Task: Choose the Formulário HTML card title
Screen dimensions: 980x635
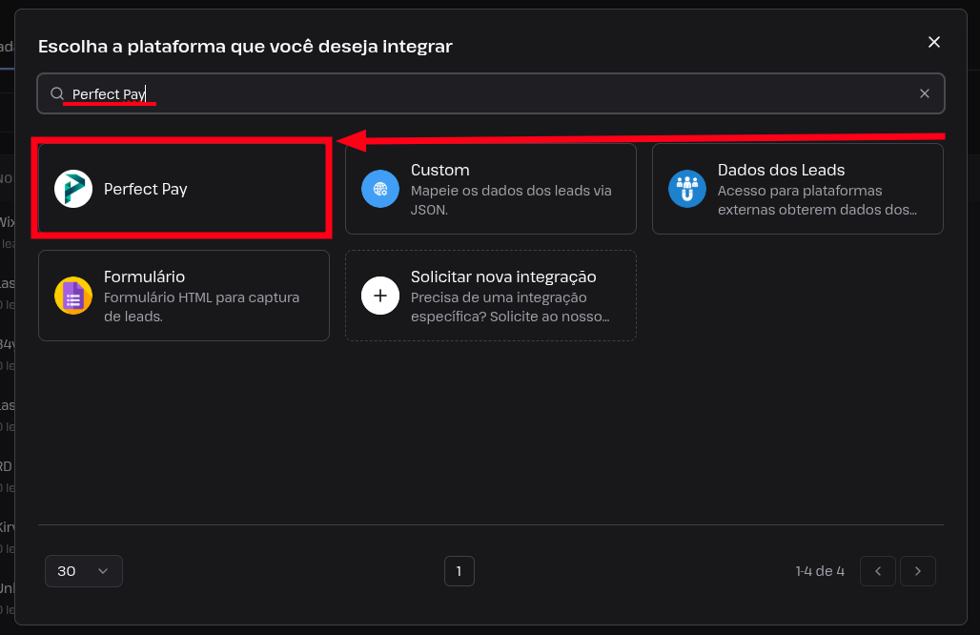Action: [144, 277]
